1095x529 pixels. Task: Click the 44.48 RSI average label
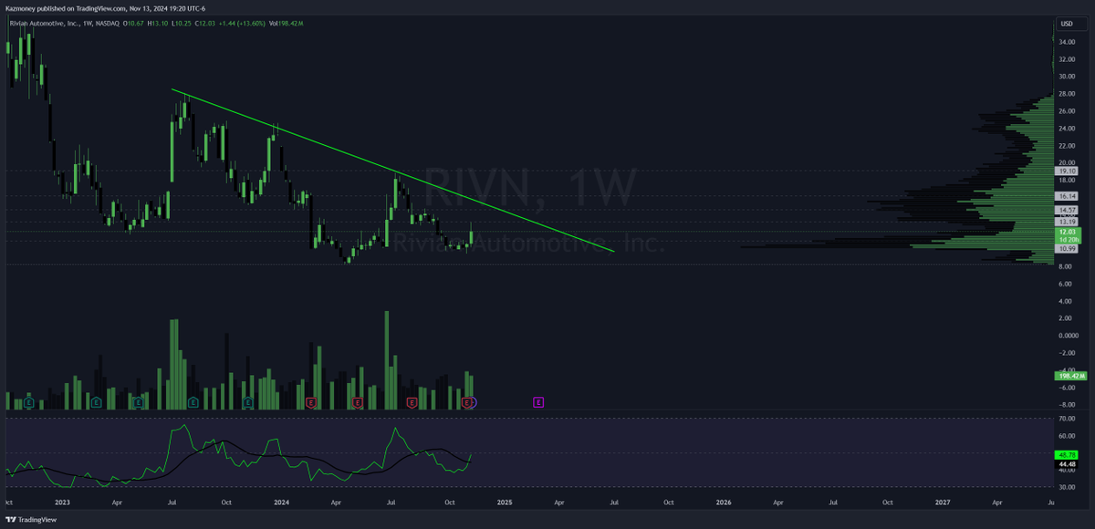point(1068,464)
